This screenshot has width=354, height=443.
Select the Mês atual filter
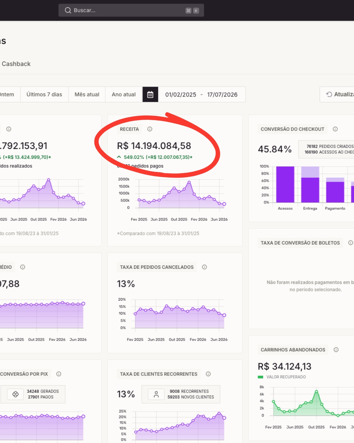87,95
